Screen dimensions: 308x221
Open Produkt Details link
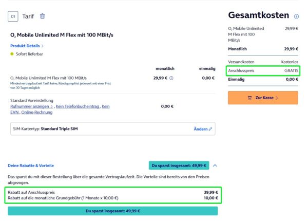25,46
